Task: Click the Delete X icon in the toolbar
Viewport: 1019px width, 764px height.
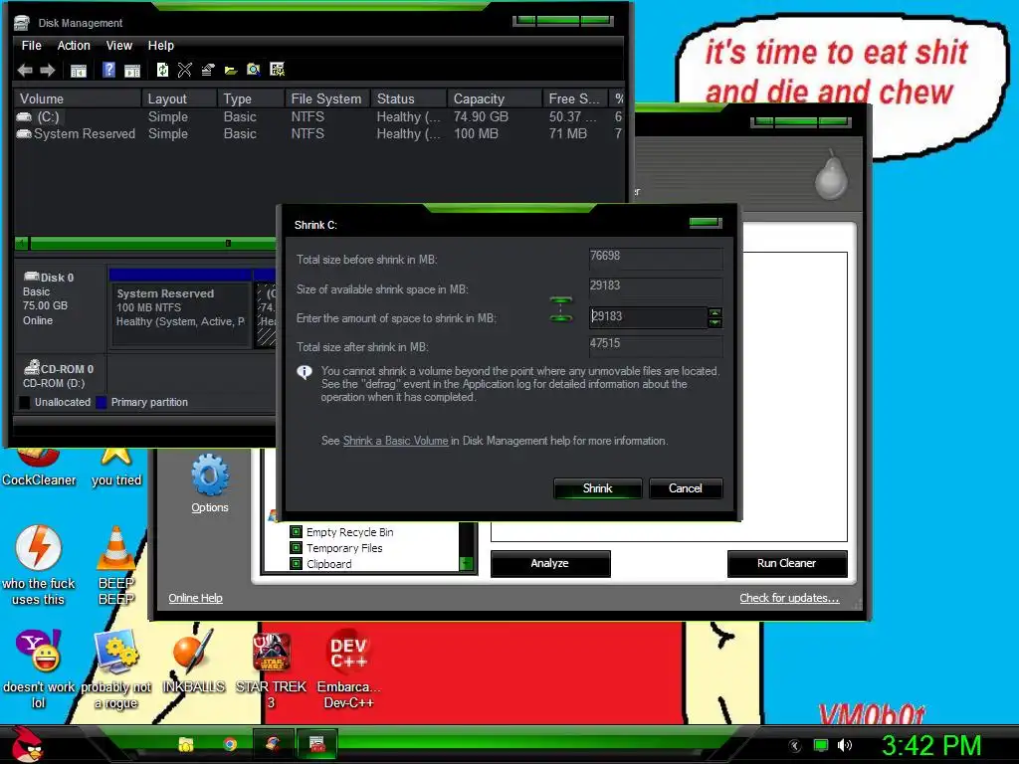Action: pyautogui.click(x=184, y=70)
